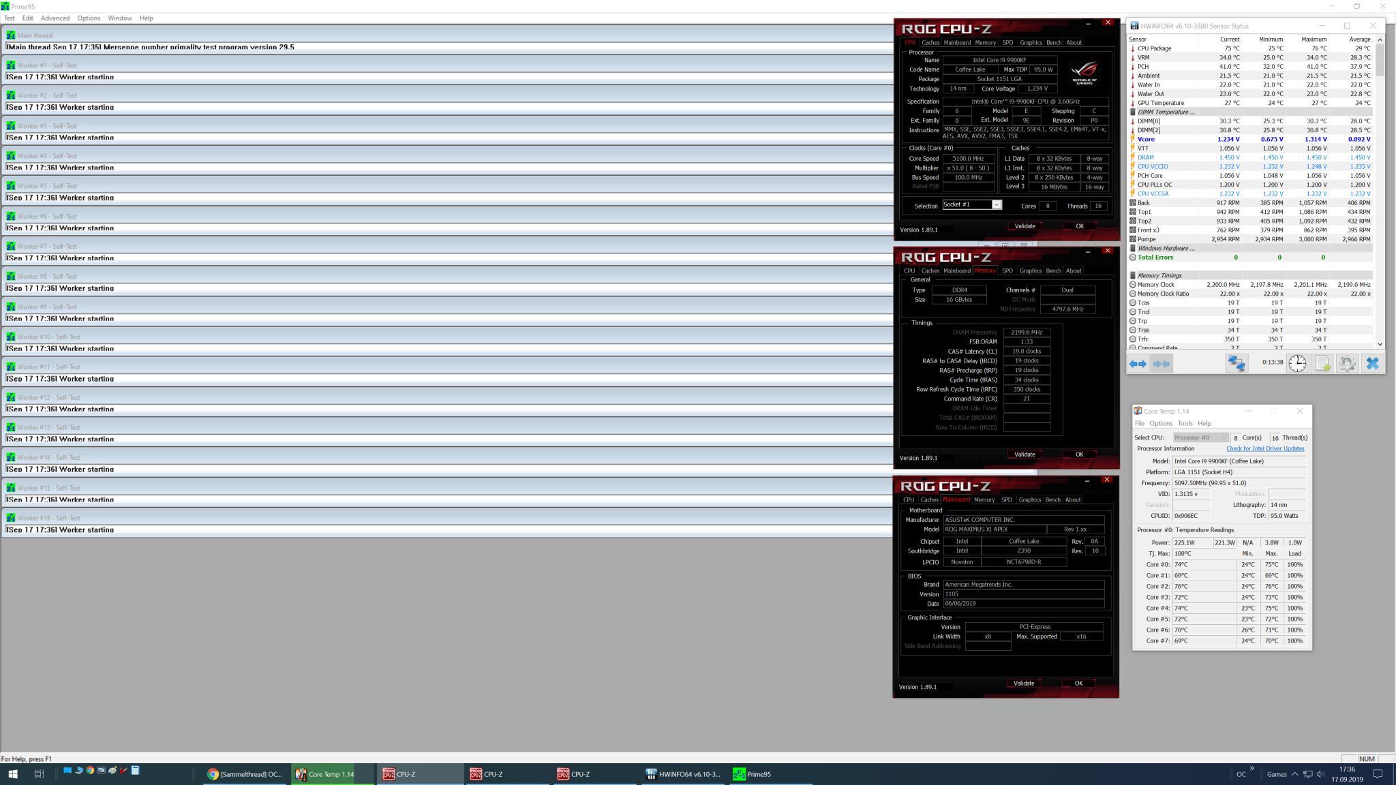This screenshot has height=785, width=1396.
Task: Start HWiNFO sensor logging file icon
Action: (1322, 363)
